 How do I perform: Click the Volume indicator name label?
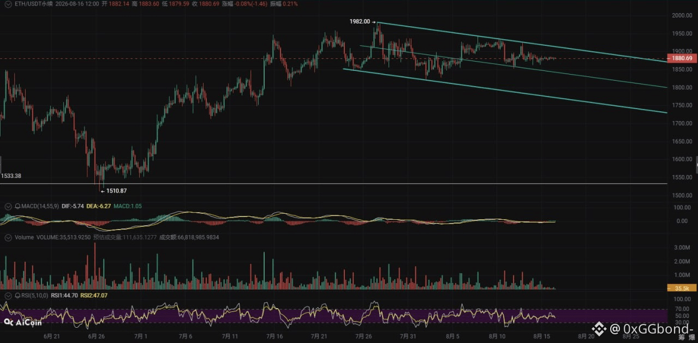click(x=24, y=238)
